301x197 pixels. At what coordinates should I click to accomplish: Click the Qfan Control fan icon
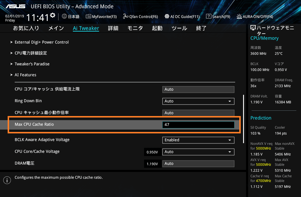coord(126,16)
